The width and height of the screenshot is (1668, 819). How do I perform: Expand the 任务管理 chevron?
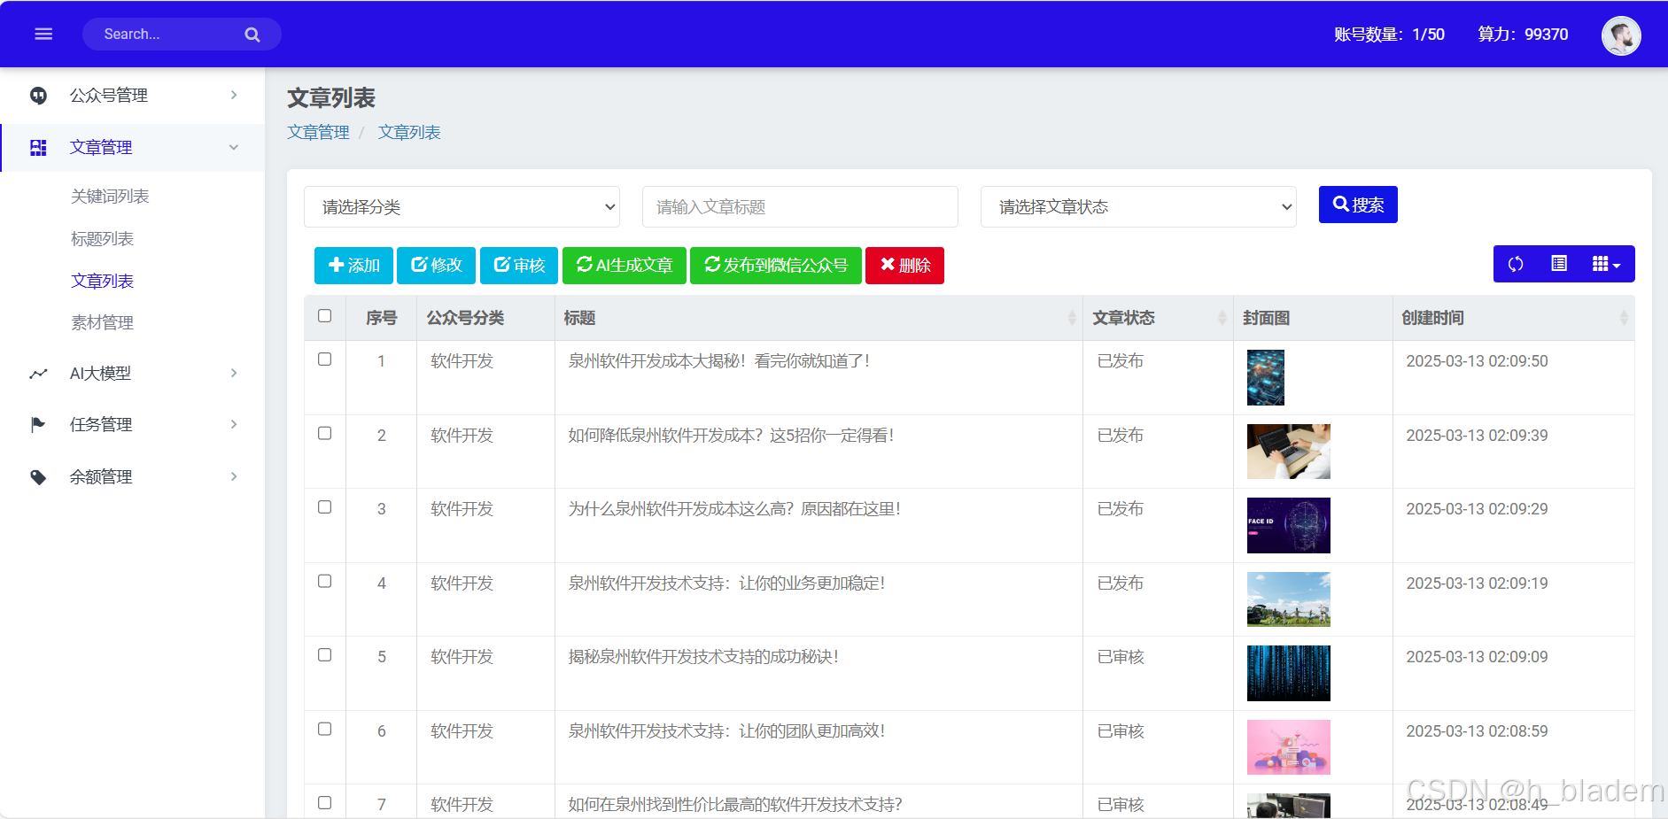pyautogui.click(x=234, y=424)
